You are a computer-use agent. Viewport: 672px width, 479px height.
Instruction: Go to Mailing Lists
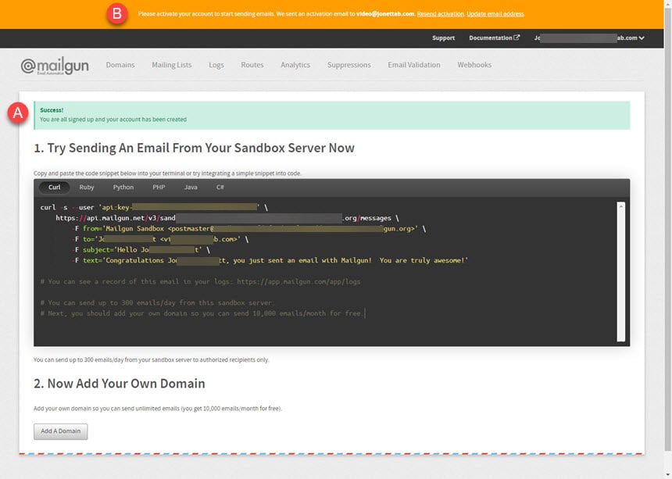point(171,65)
